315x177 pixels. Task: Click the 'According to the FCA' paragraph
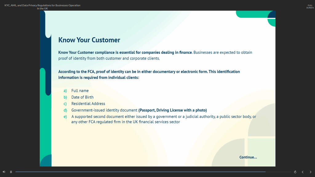point(149,75)
